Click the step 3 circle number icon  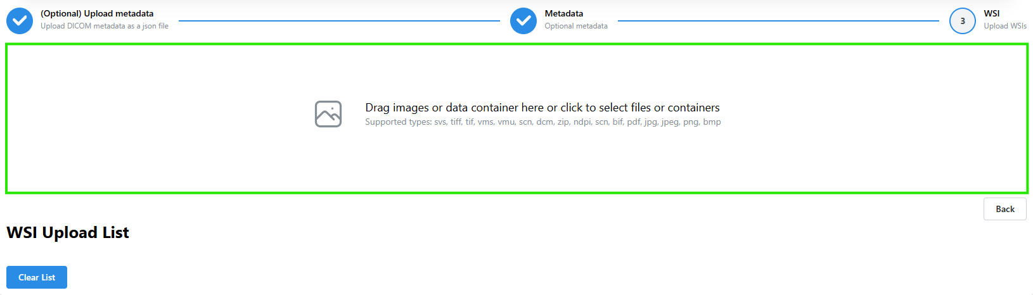[962, 21]
